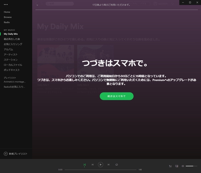Select My Daily Mix in sidebar
201x173 pixels.
(x=11, y=34)
